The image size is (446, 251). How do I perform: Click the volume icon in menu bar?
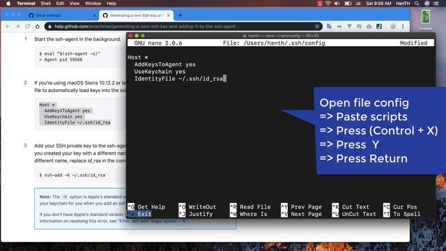pos(337,3)
